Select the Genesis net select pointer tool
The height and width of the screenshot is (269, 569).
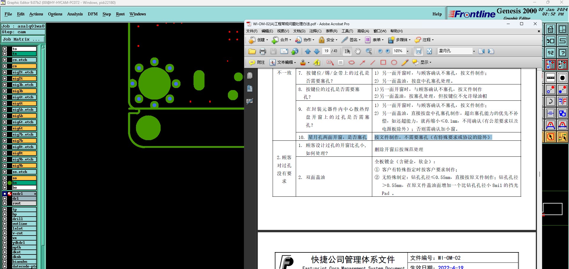562,137
